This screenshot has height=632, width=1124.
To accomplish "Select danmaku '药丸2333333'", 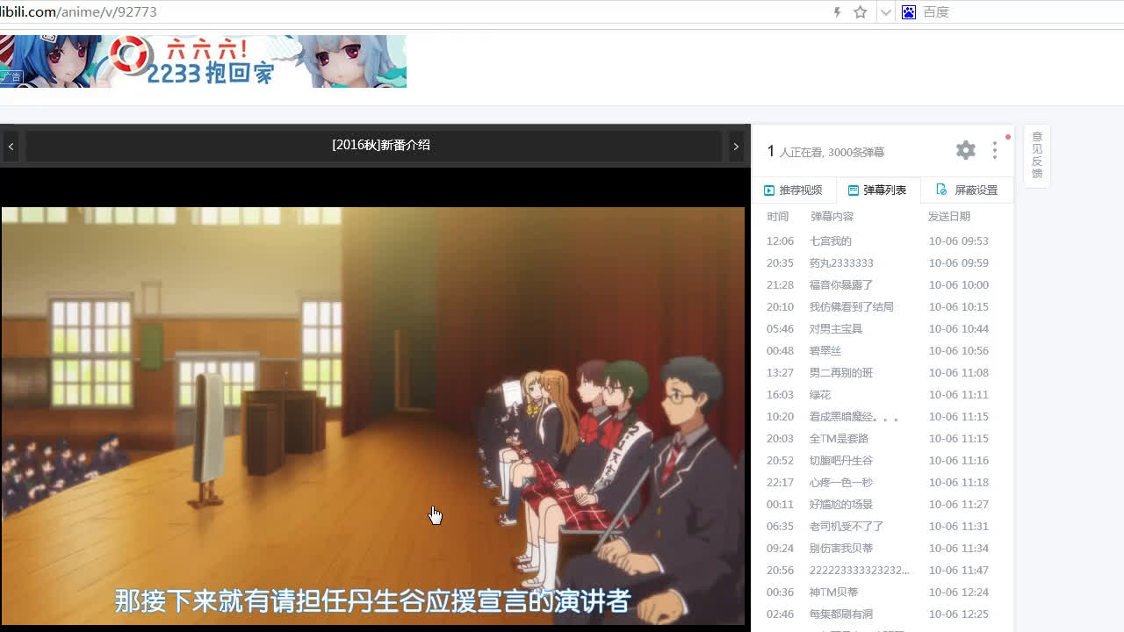I will 841,263.
